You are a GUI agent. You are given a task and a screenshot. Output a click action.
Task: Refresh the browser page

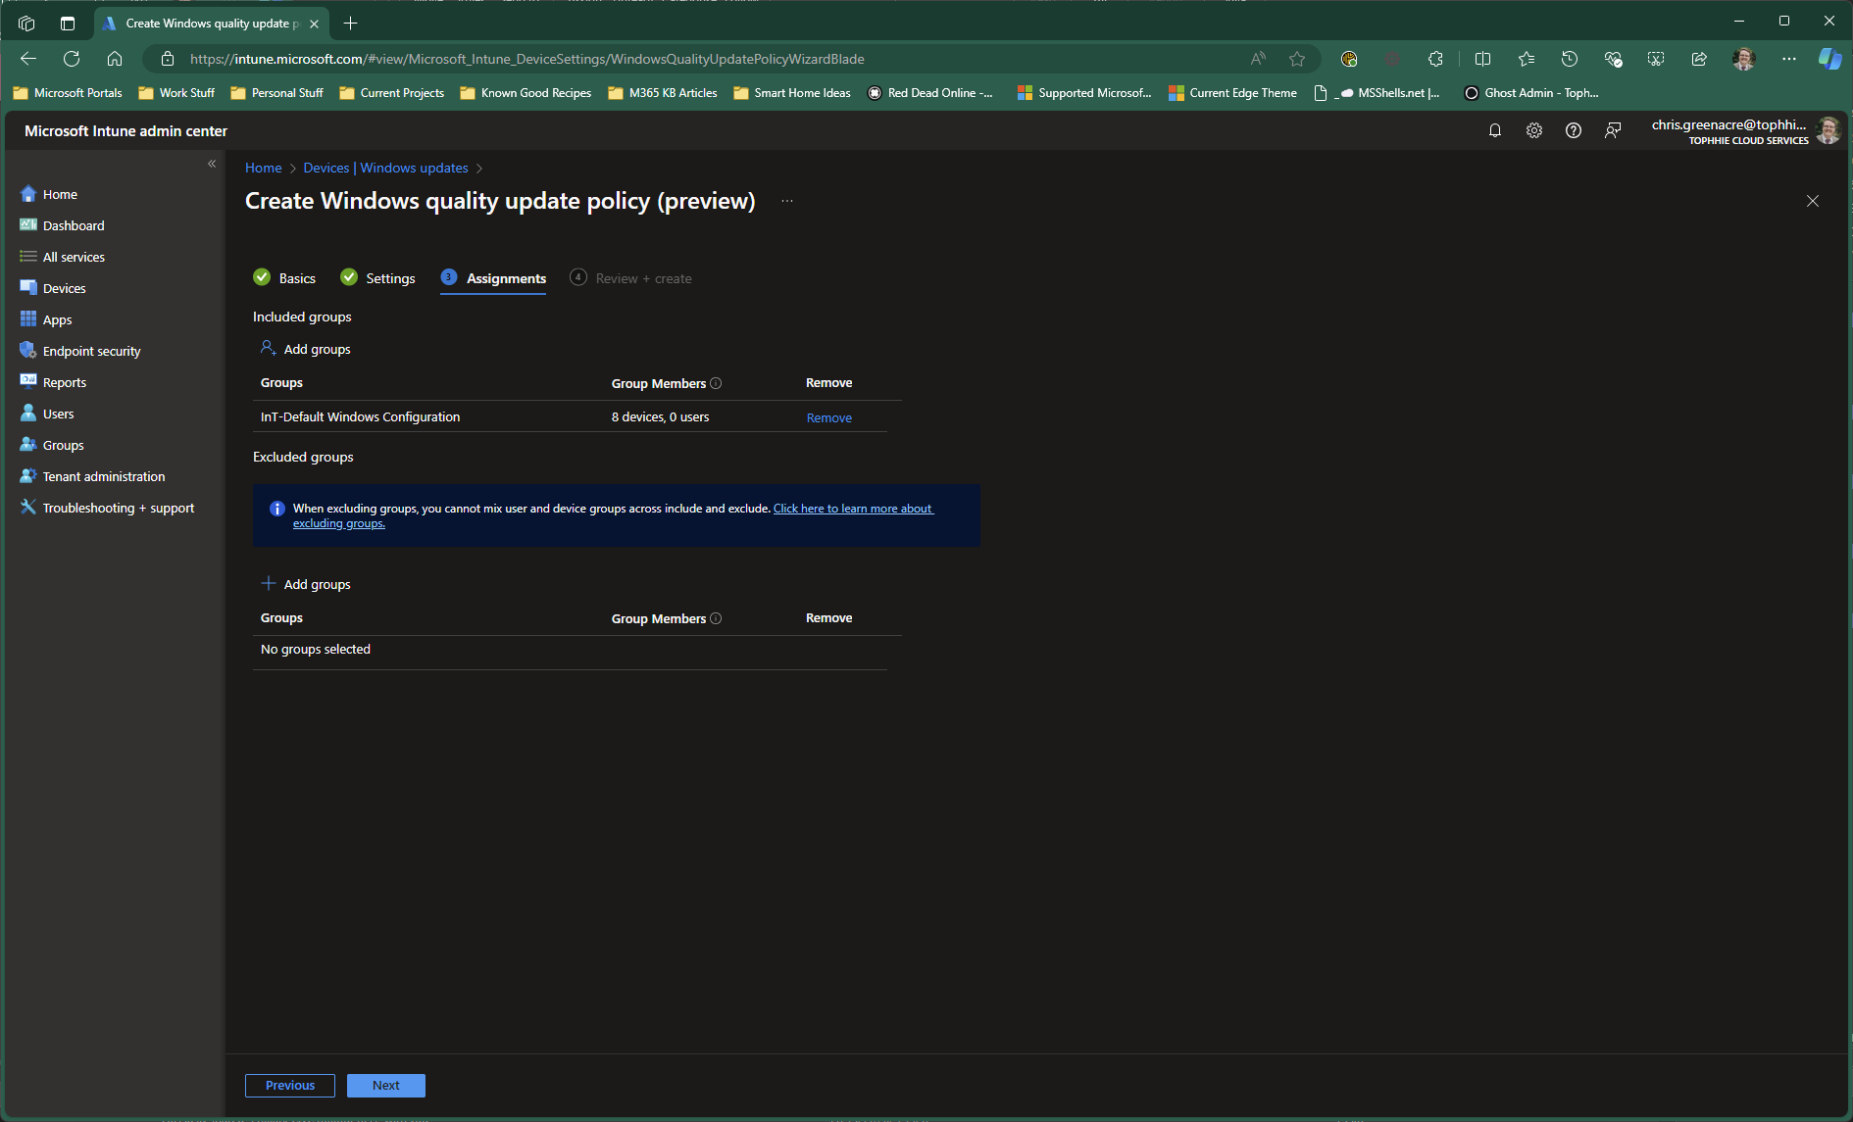(x=72, y=59)
